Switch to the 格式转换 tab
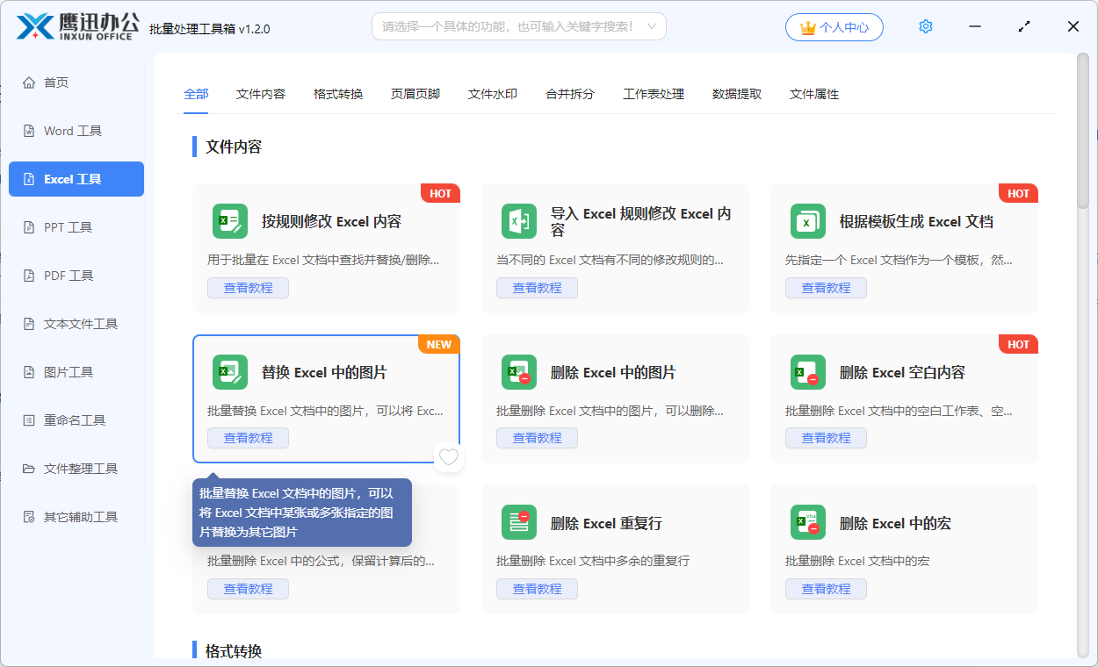 [x=337, y=94]
